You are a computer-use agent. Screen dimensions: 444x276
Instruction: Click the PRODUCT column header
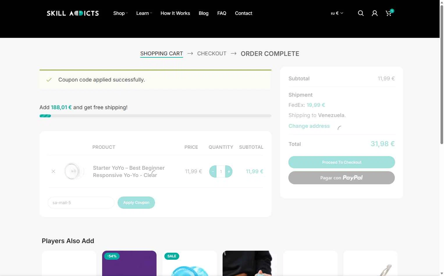pos(104,147)
